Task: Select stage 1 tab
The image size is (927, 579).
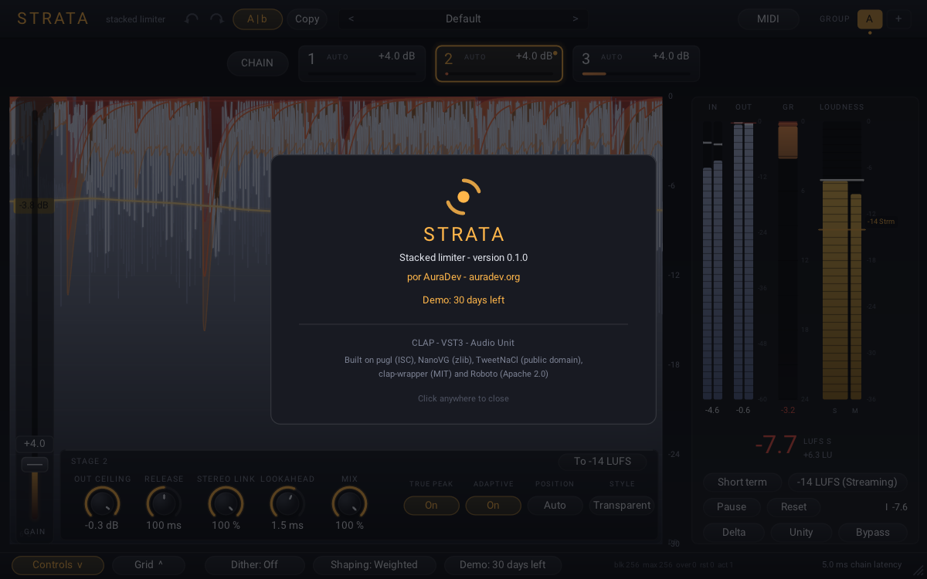Action: tap(362, 63)
